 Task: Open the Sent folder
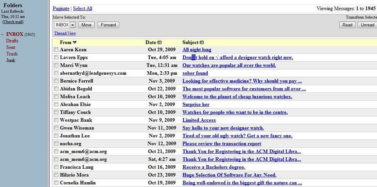coord(11,47)
